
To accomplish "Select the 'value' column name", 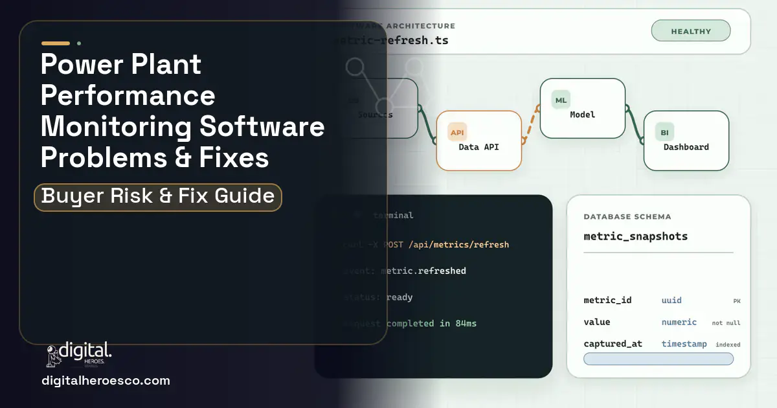I will (597, 322).
